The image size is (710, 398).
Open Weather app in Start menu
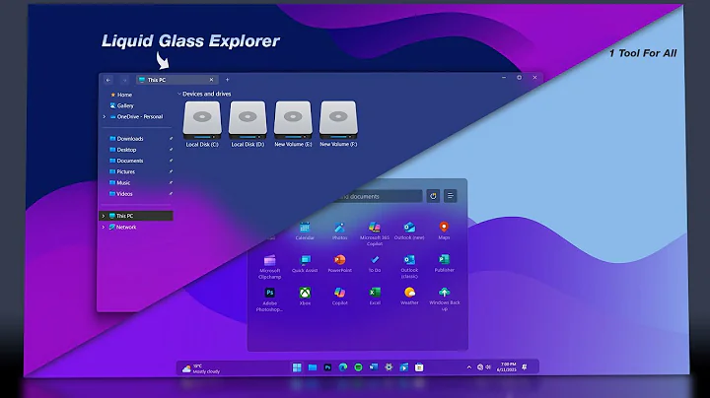409,297
